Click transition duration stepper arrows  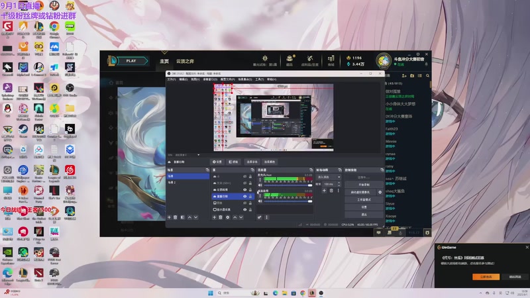[339, 184]
